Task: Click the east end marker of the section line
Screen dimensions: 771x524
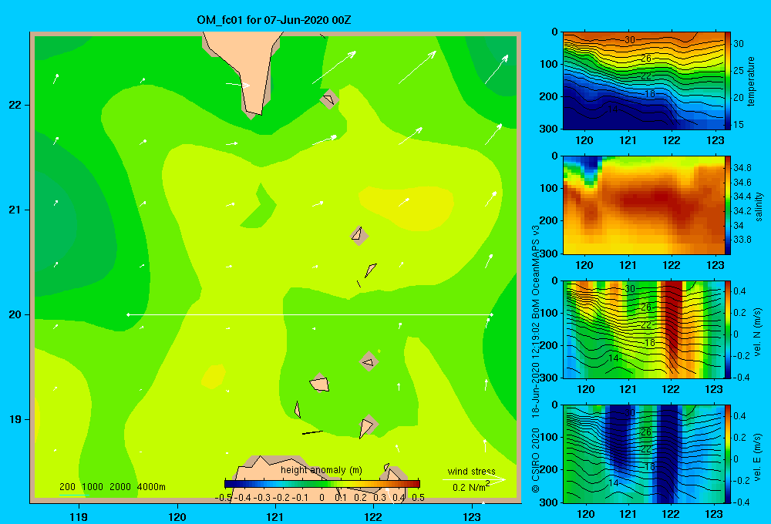Action: coord(491,314)
